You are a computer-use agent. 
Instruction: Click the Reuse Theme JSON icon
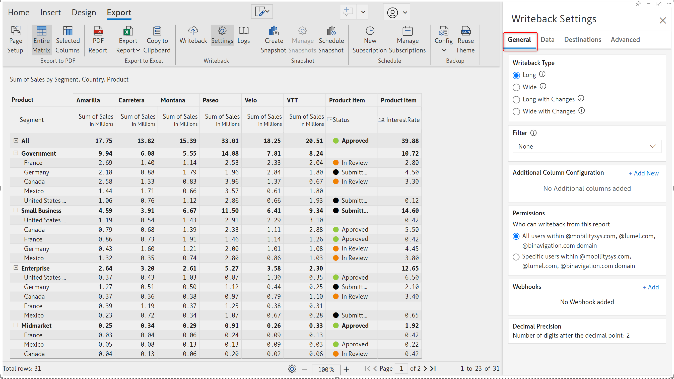click(x=465, y=31)
